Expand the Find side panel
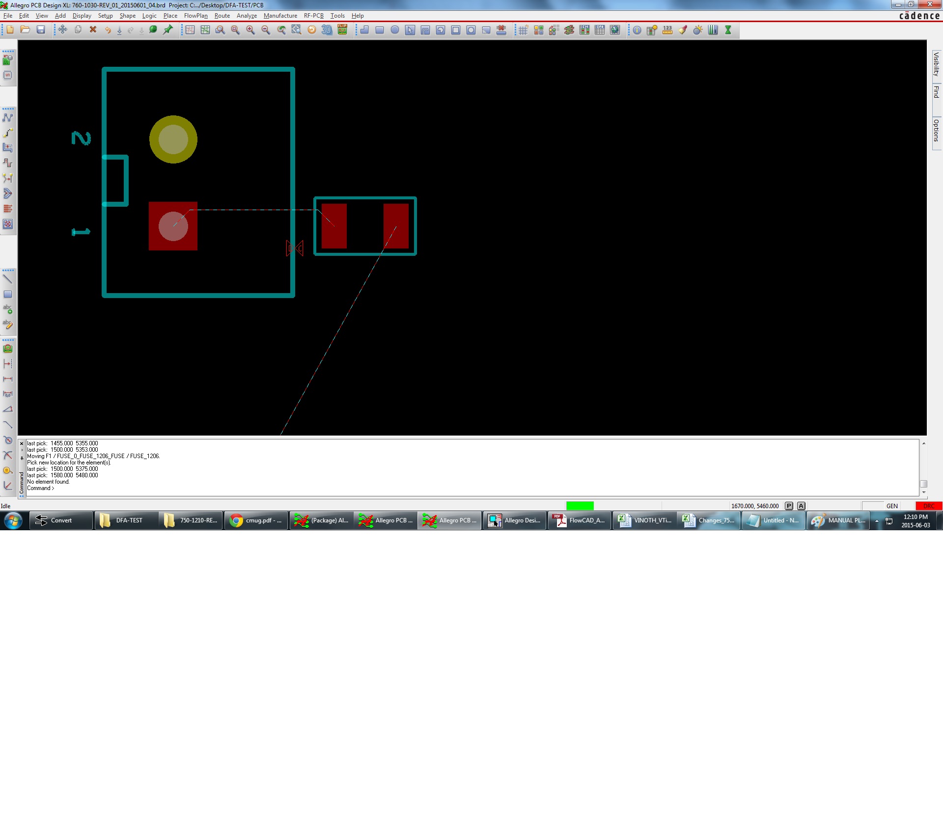Image resolution: width=943 pixels, height=818 pixels. point(936,92)
